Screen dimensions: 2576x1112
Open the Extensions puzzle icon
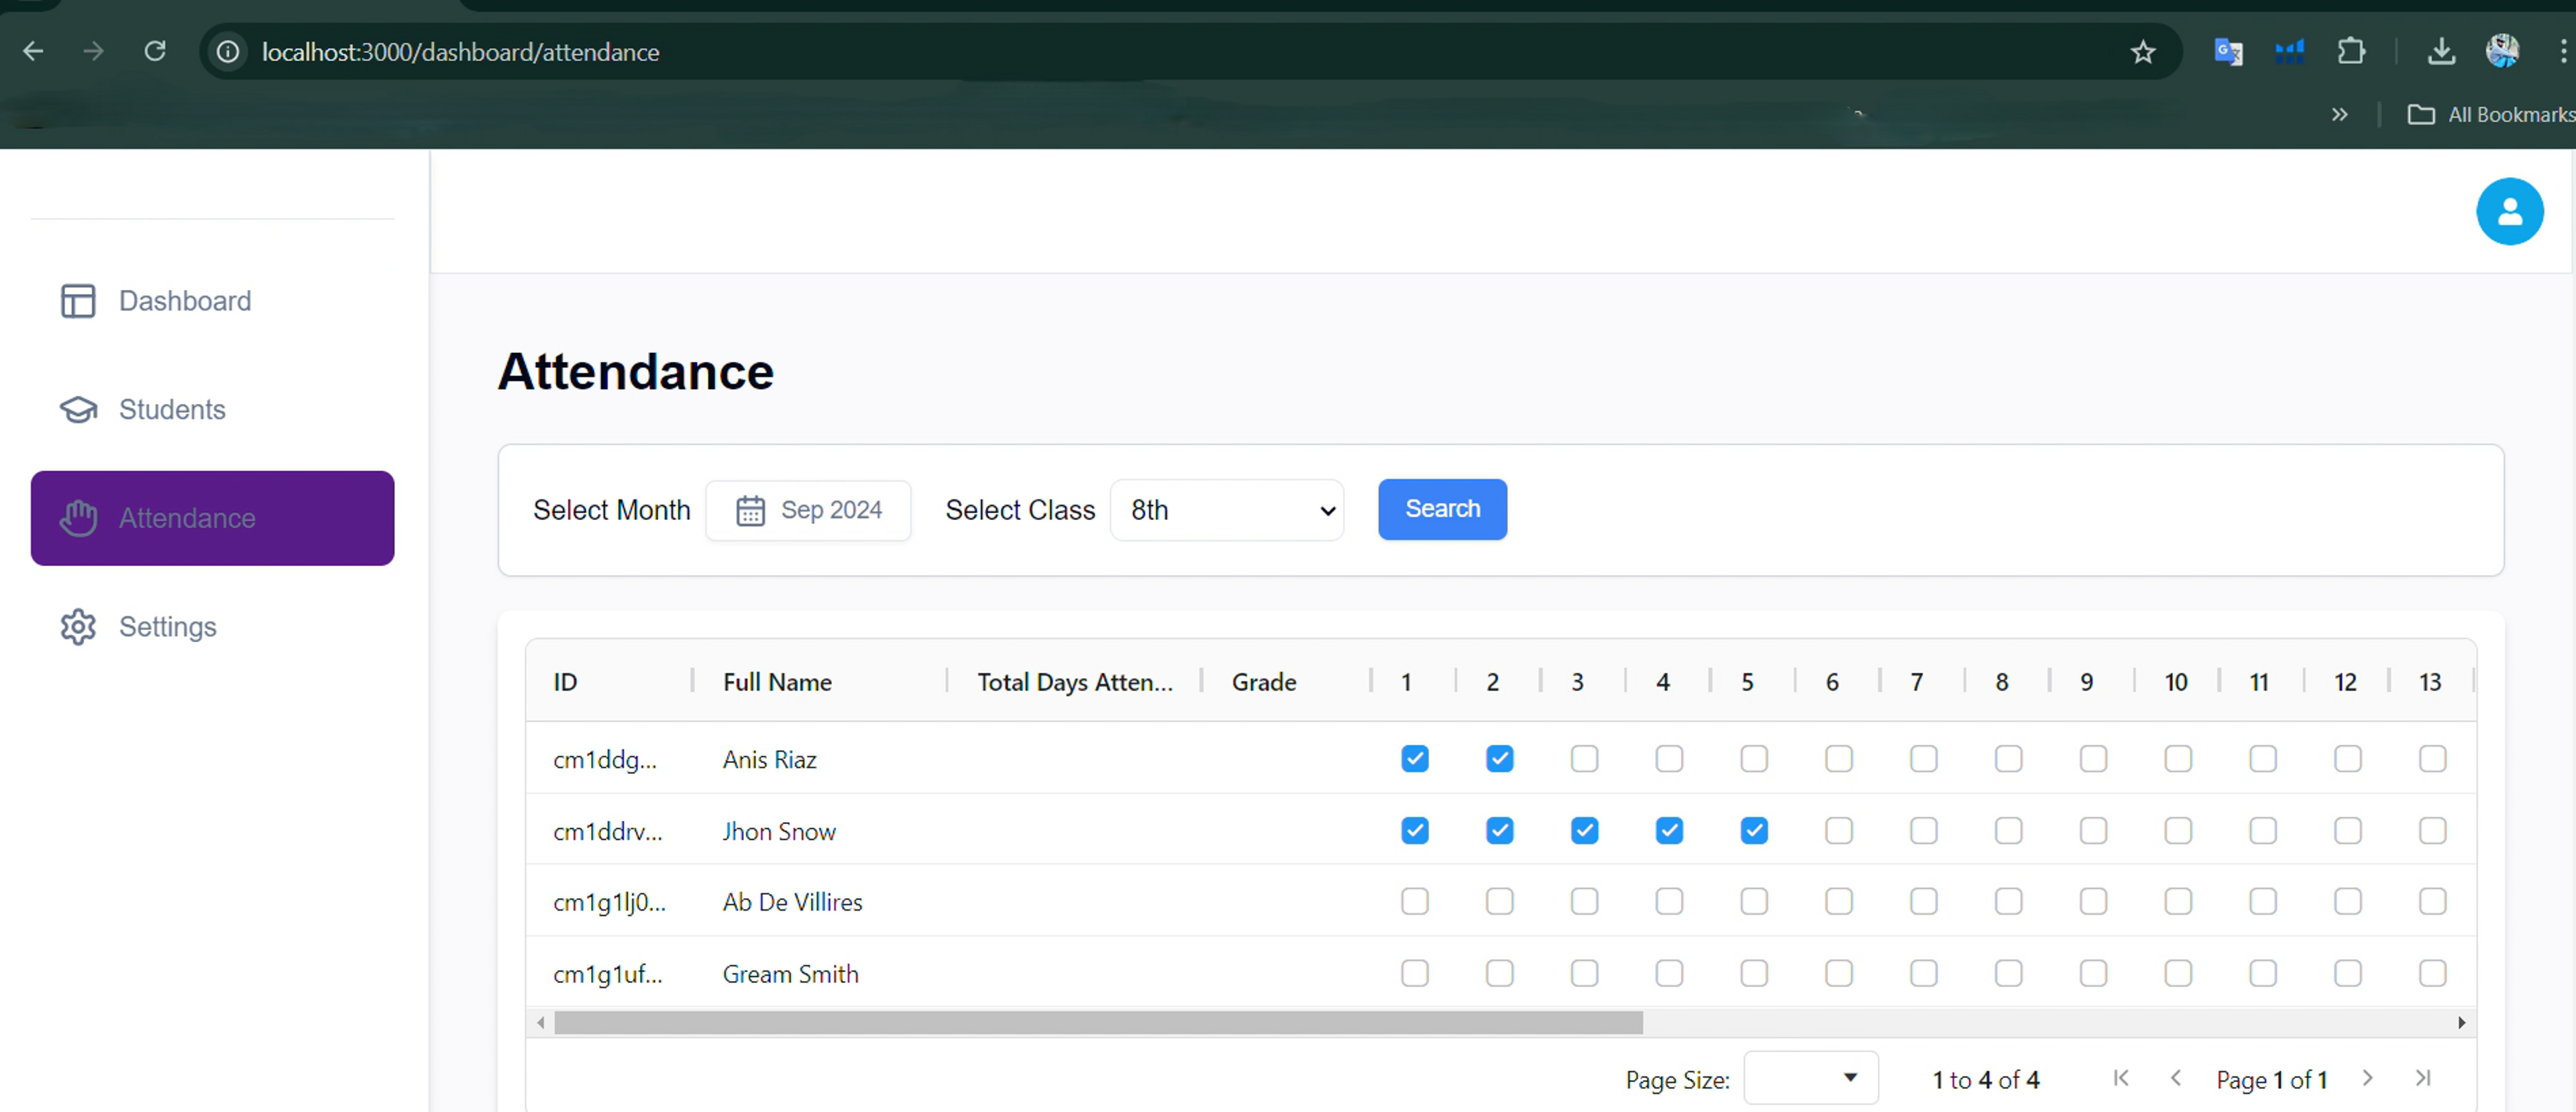tap(2351, 51)
